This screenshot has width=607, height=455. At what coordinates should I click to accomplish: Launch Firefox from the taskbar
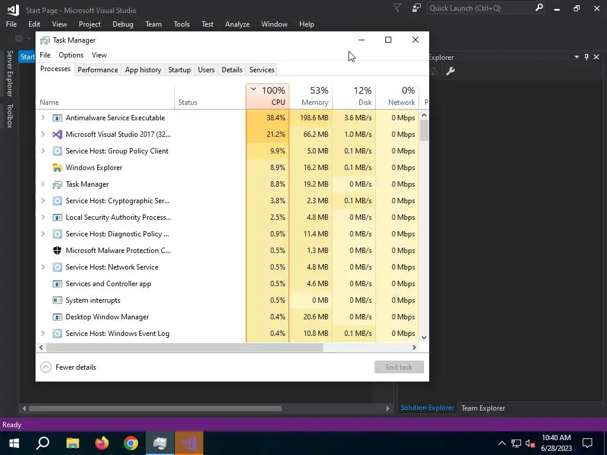click(x=102, y=443)
